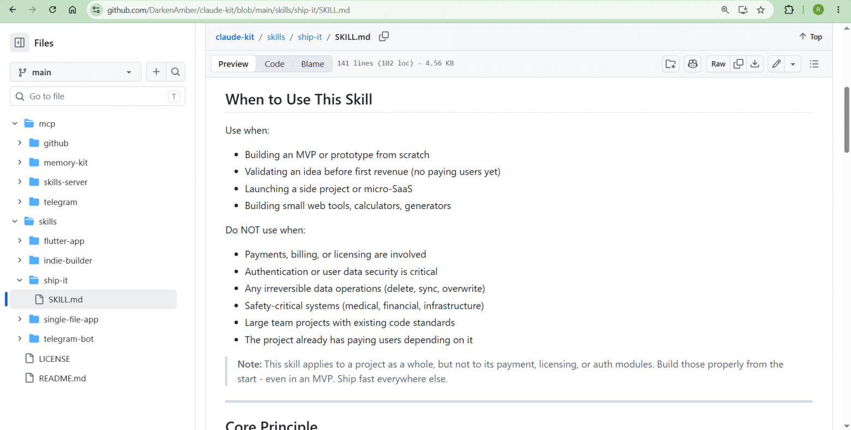Focus the Go to file field
Image resolution: width=851 pixels, height=430 pixels.
click(x=98, y=97)
